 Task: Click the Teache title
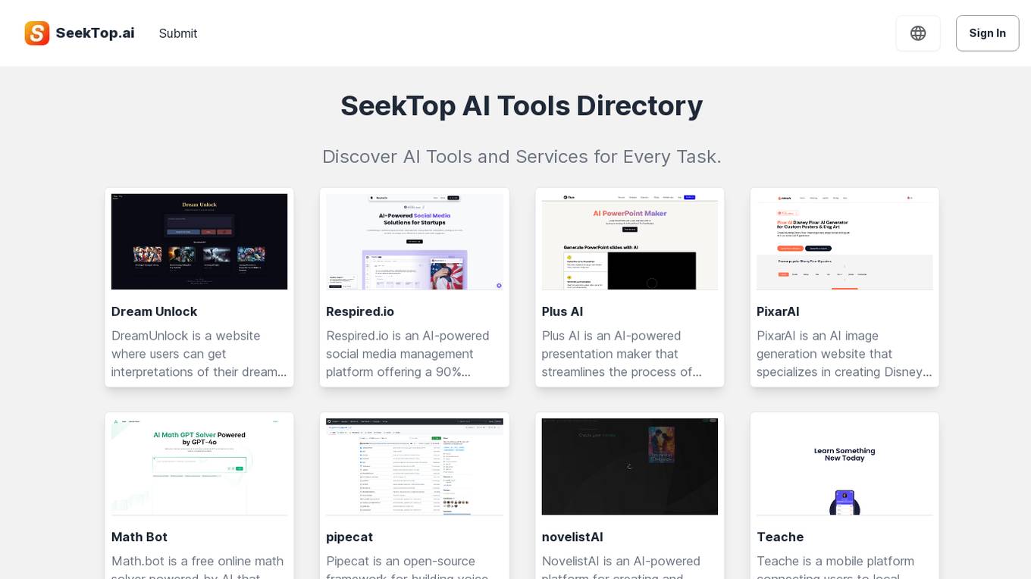780,537
